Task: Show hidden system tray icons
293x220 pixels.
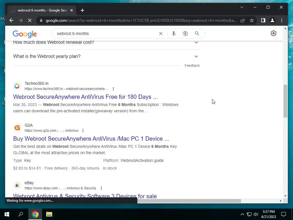Action: click(242, 214)
